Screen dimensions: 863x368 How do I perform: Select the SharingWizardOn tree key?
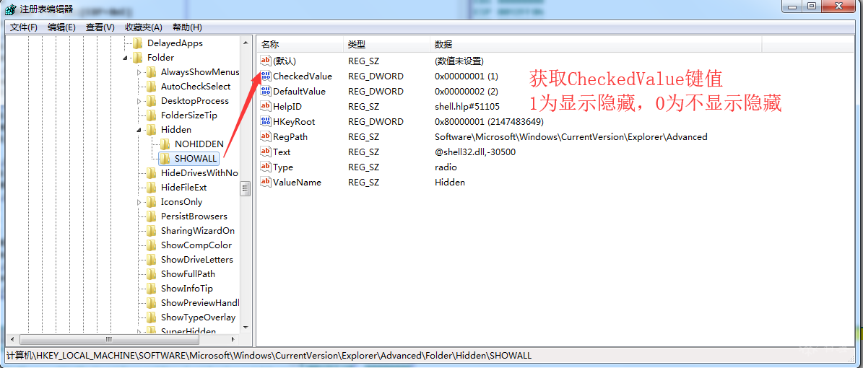tap(198, 230)
